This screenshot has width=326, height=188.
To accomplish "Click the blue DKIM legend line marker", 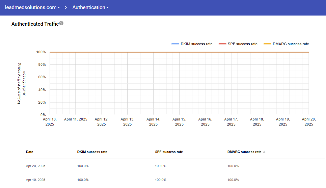I will 175,44.
